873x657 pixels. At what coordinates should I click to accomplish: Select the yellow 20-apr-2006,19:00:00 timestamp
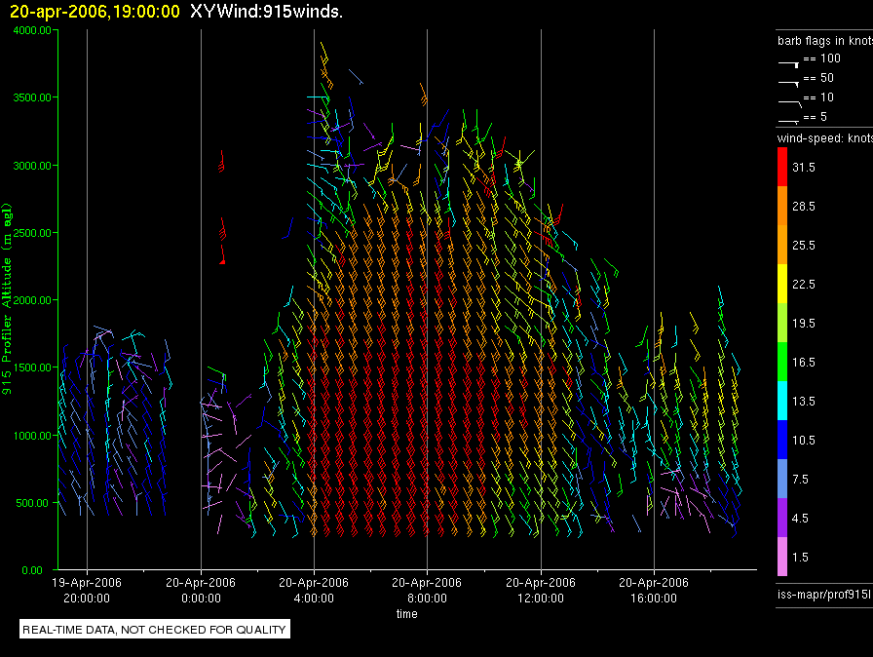pyautogui.click(x=95, y=12)
